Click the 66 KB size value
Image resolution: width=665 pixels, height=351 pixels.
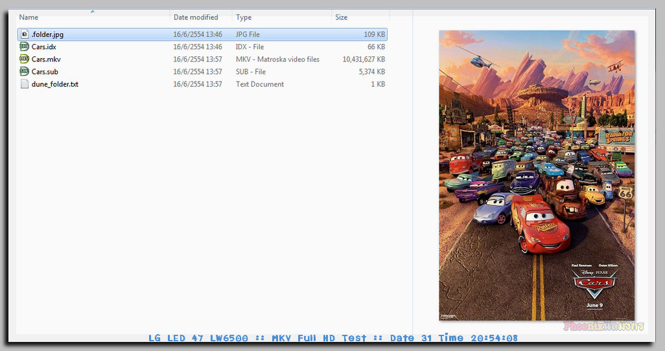click(x=376, y=47)
